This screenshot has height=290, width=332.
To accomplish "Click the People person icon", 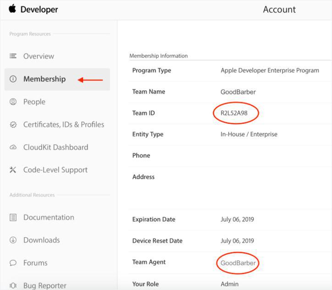I will [x=13, y=102].
